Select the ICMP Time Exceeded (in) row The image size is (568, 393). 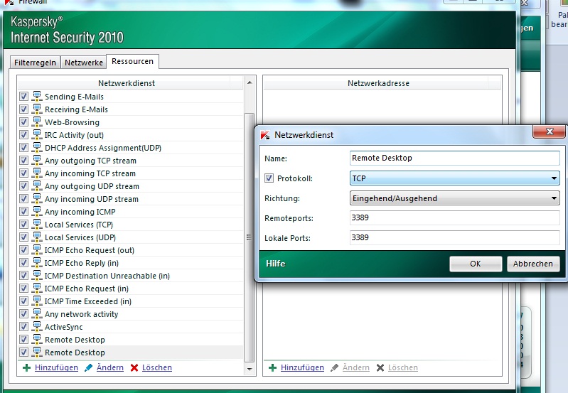[x=130, y=301]
